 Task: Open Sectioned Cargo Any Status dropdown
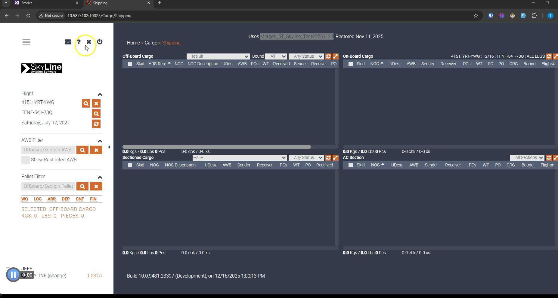coord(306,158)
